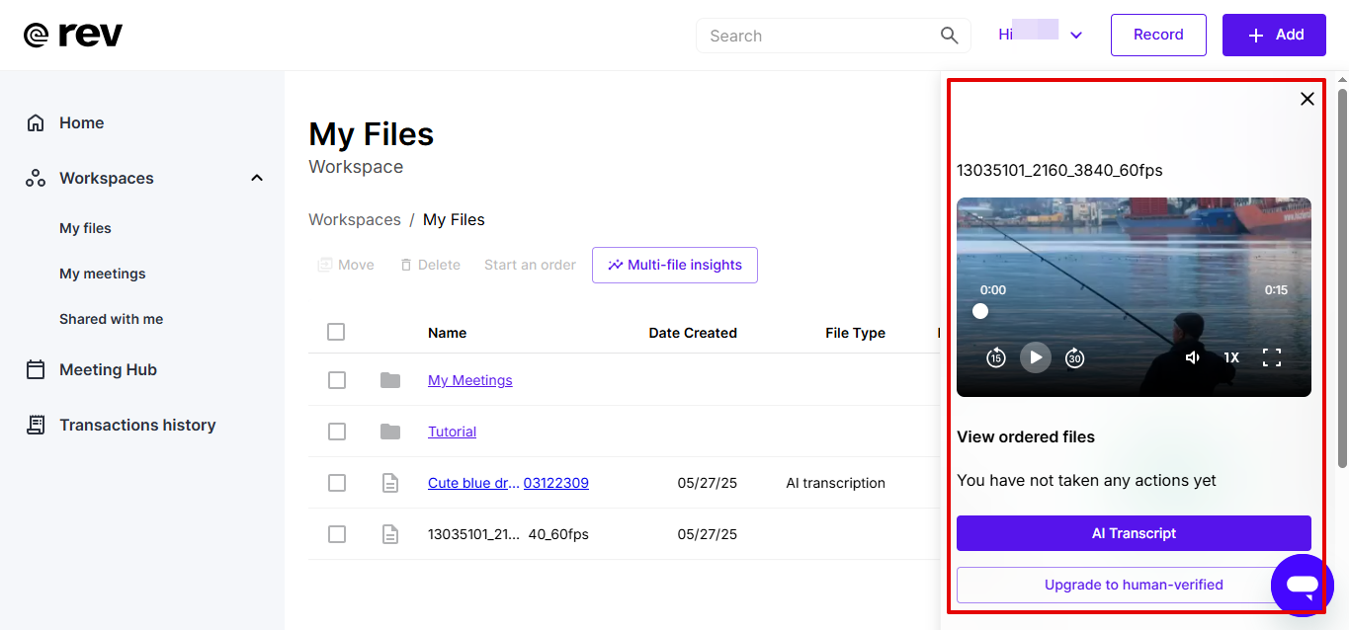Open the chat support bubble
1349x630 pixels.
click(x=1303, y=585)
